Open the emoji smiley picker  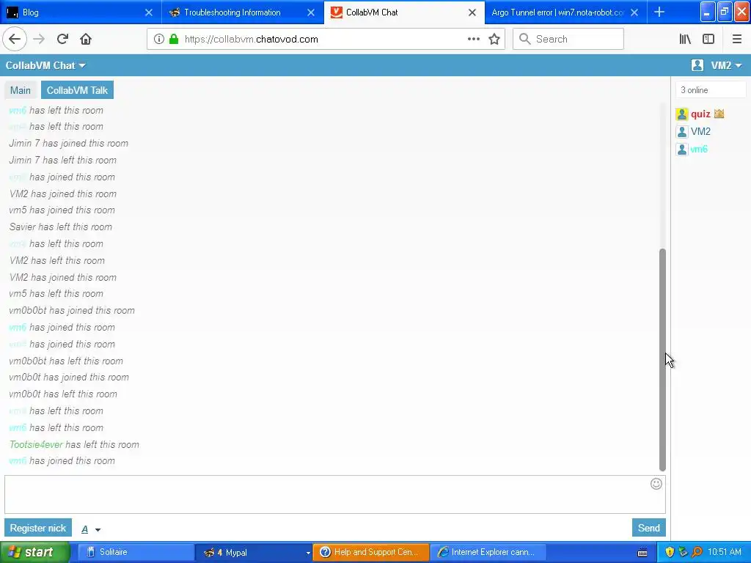[656, 484]
